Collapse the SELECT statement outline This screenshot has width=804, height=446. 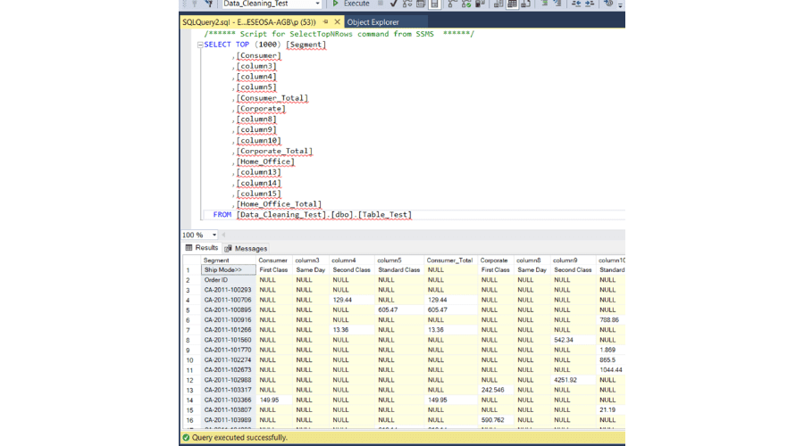click(200, 45)
